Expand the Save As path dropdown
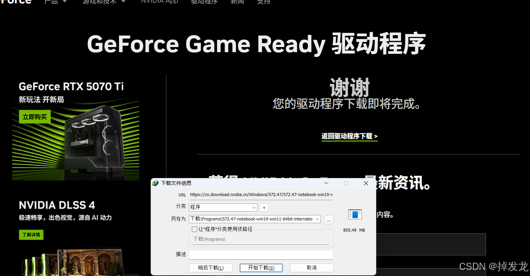 [318, 219]
